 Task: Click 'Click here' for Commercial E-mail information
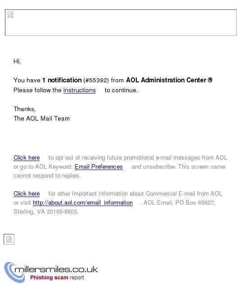pyautogui.click(x=27, y=193)
